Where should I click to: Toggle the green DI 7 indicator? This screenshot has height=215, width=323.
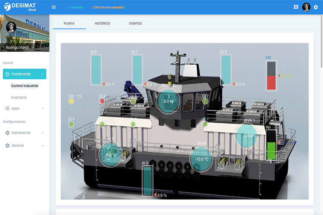(x=205, y=101)
